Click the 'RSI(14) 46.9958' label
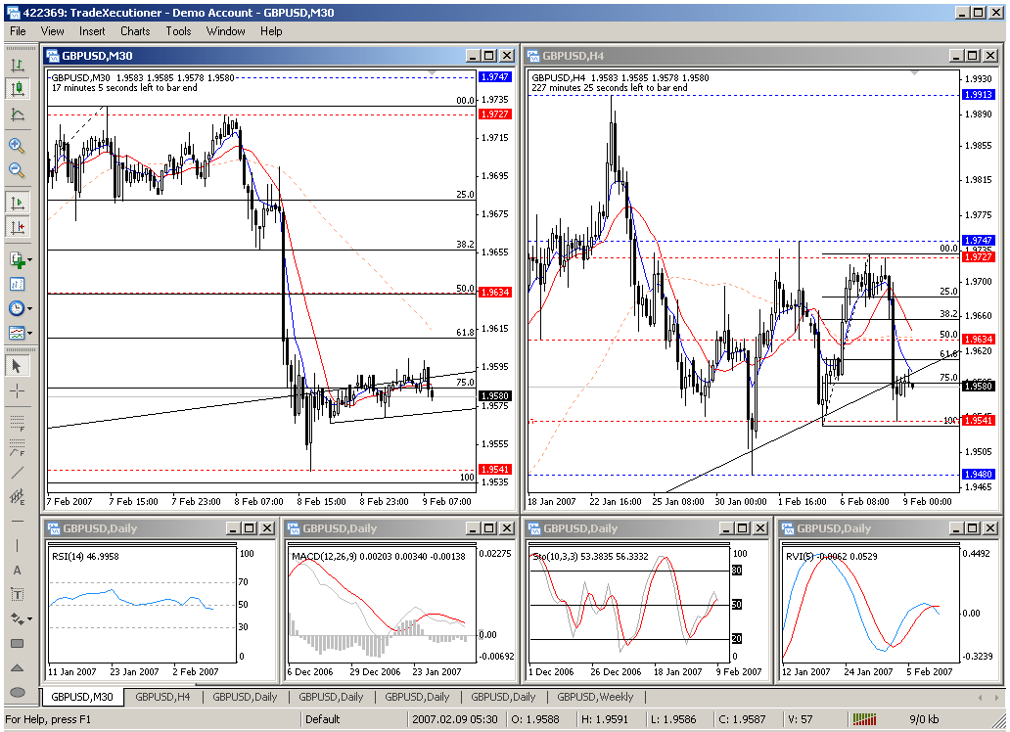 [85, 556]
